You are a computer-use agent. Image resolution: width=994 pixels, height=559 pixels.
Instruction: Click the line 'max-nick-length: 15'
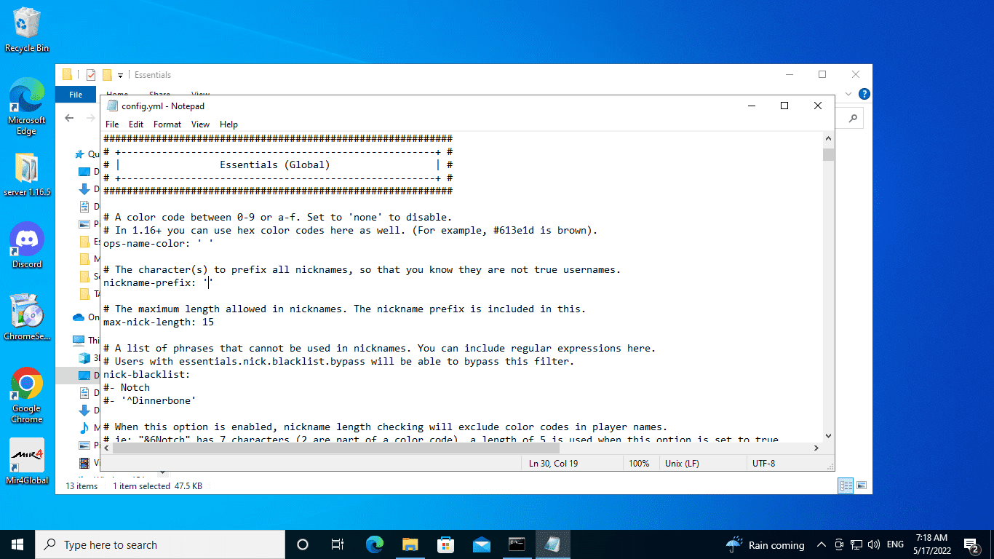tap(159, 322)
